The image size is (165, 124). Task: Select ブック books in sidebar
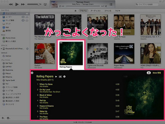(x=15, y=24)
